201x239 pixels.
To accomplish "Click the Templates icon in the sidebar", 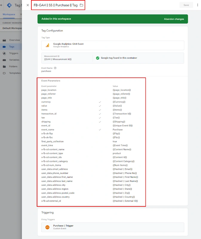I will tap(4, 73).
